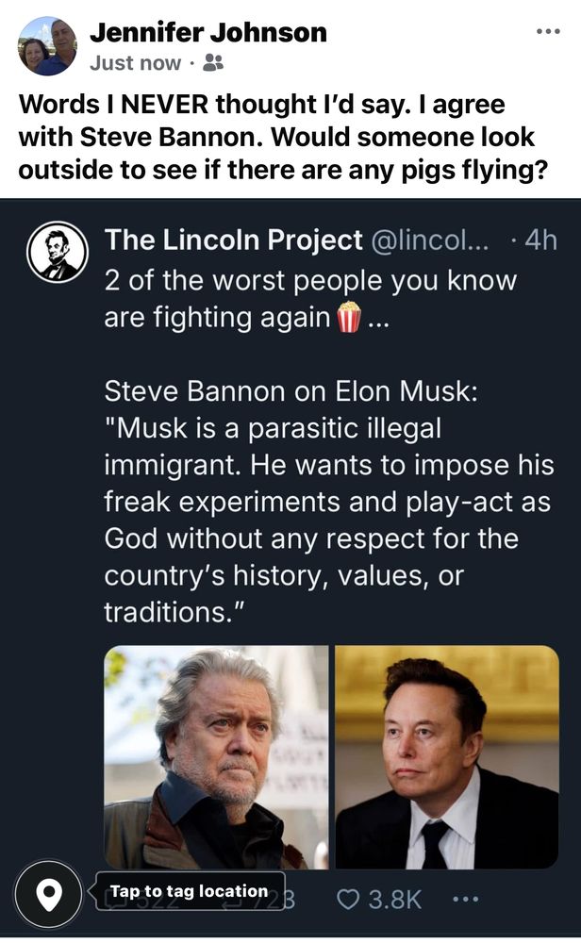The image size is (581, 943).
Task: Open the Elon Musk photo
Action: pos(446,756)
